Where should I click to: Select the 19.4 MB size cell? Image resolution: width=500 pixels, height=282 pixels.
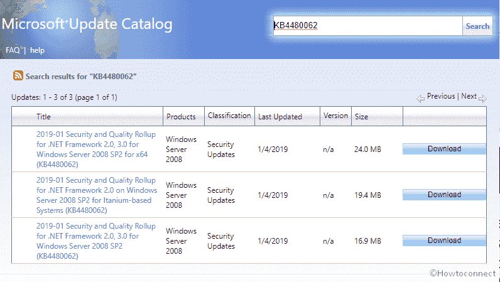pyautogui.click(x=367, y=195)
